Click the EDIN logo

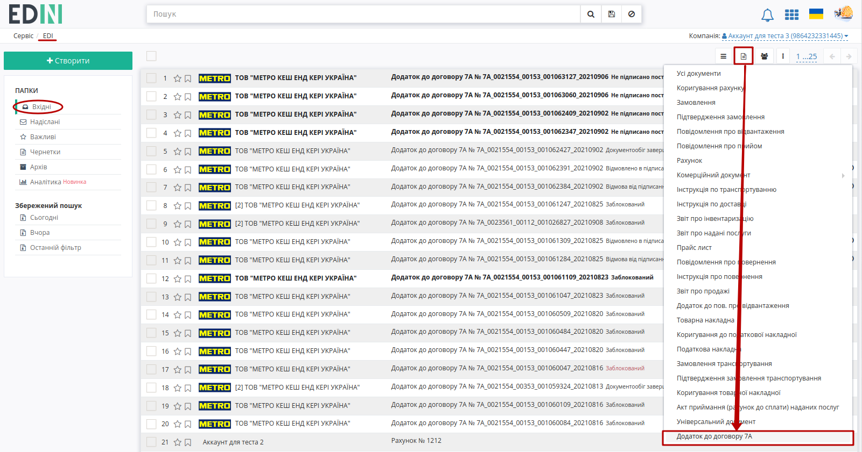[x=36, y=14]
